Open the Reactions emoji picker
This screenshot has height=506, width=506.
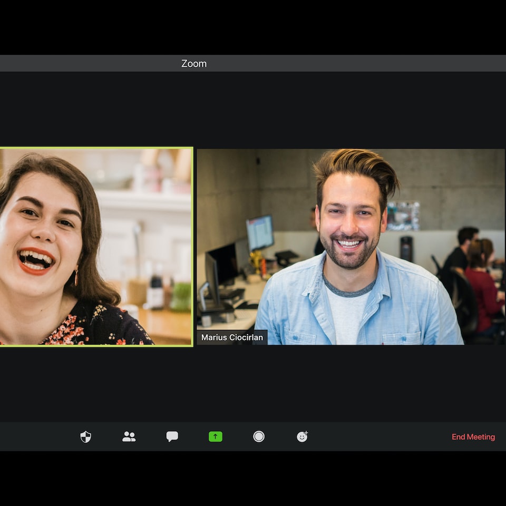tap(302, 436)
